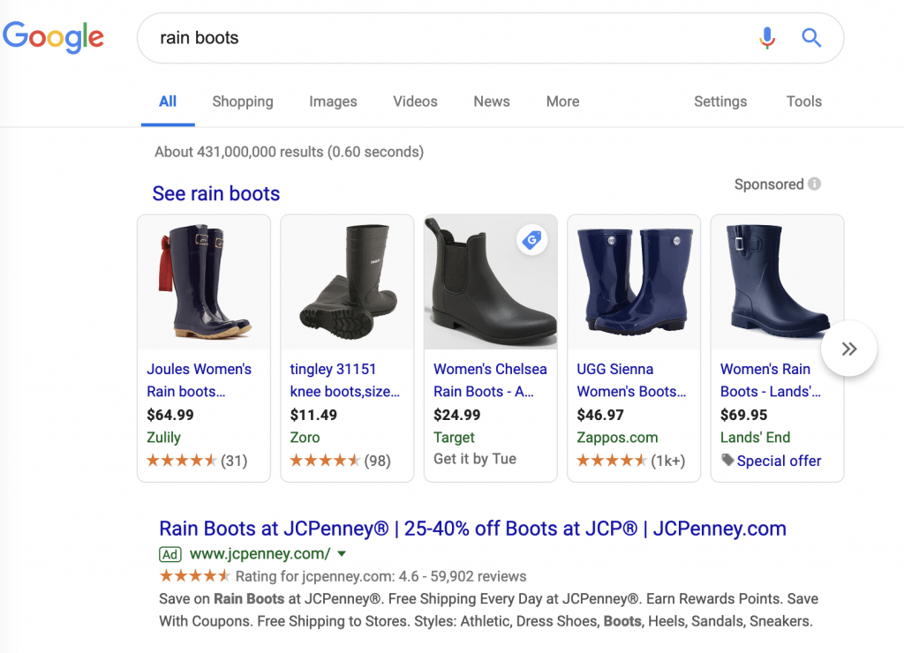Click the Zappos.com seller name
The image size is (904, 653).
617,438
